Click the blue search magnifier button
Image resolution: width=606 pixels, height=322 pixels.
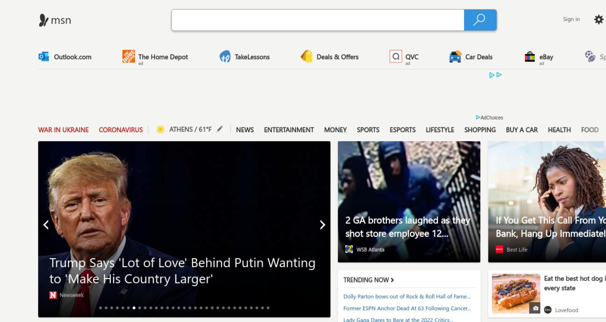(480, 20)
